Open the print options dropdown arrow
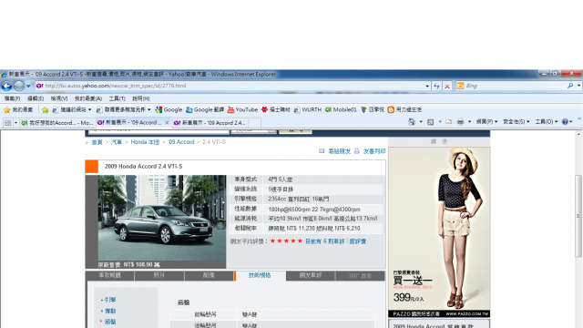Screen dimensions: 583x328 [470, 121]
